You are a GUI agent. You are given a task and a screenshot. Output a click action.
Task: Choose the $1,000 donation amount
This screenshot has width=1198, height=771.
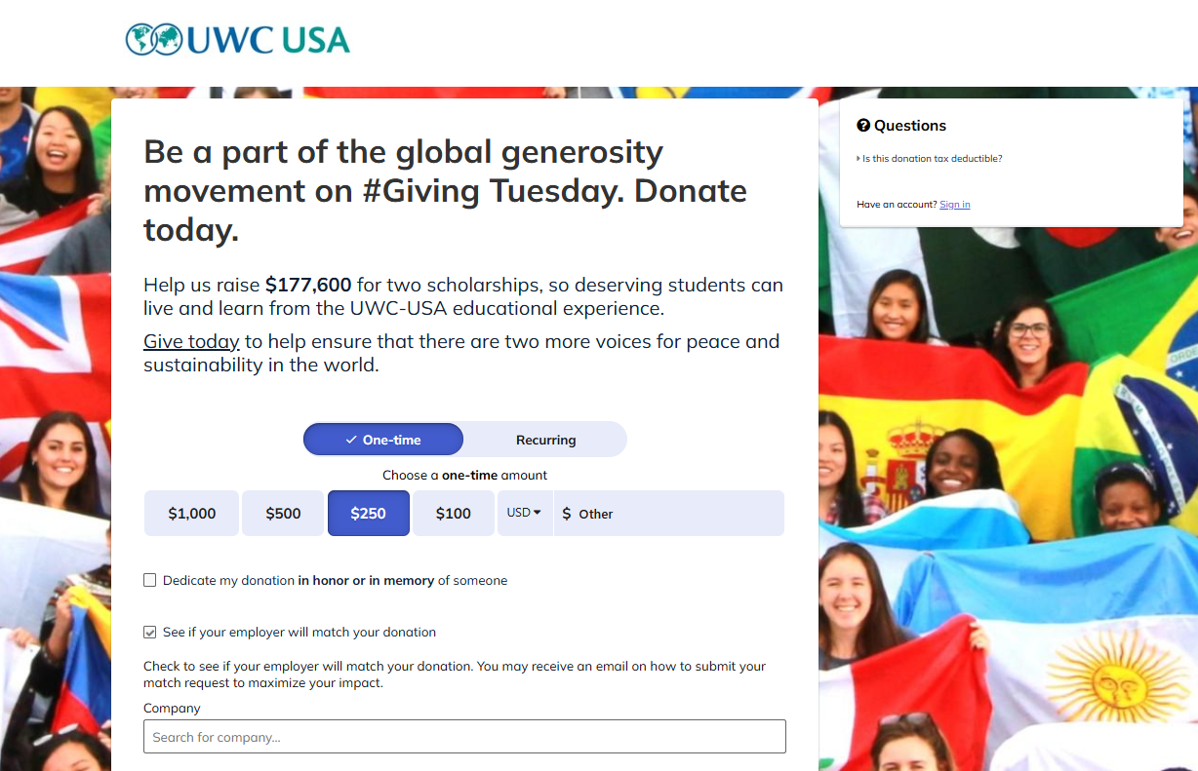(x=191, y=514)
